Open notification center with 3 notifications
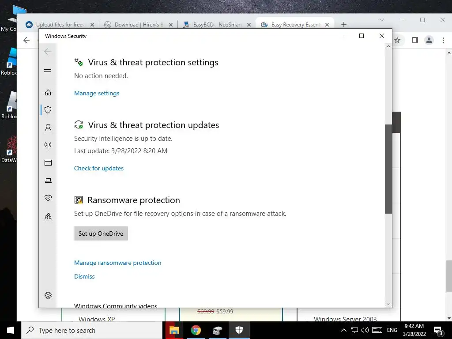 (438, 330)
